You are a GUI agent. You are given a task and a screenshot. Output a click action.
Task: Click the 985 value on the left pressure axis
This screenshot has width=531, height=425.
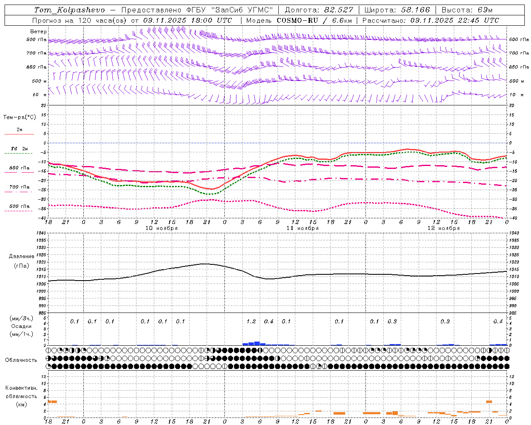point(43,313)
